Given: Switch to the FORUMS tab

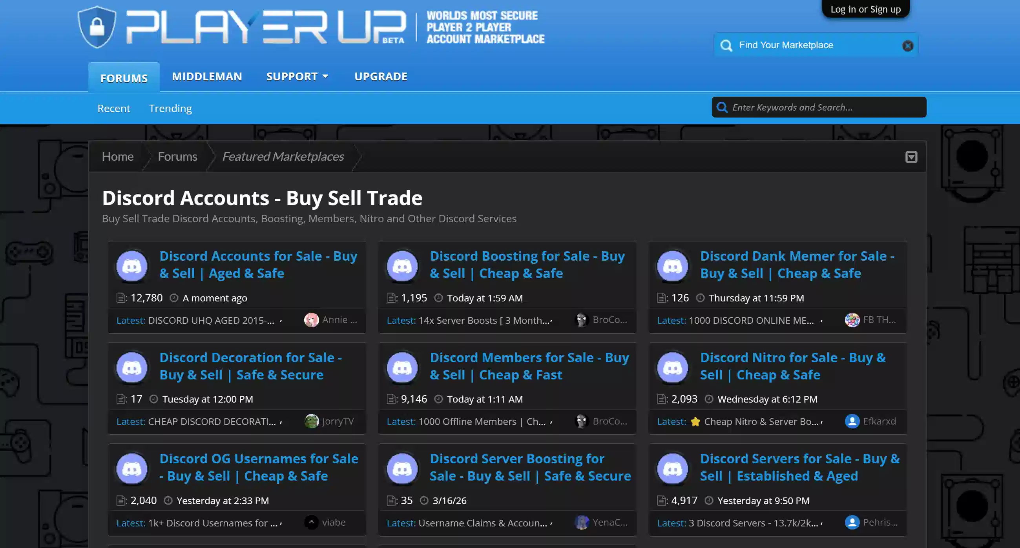Looking at the screenshot, I should point(123,78).
